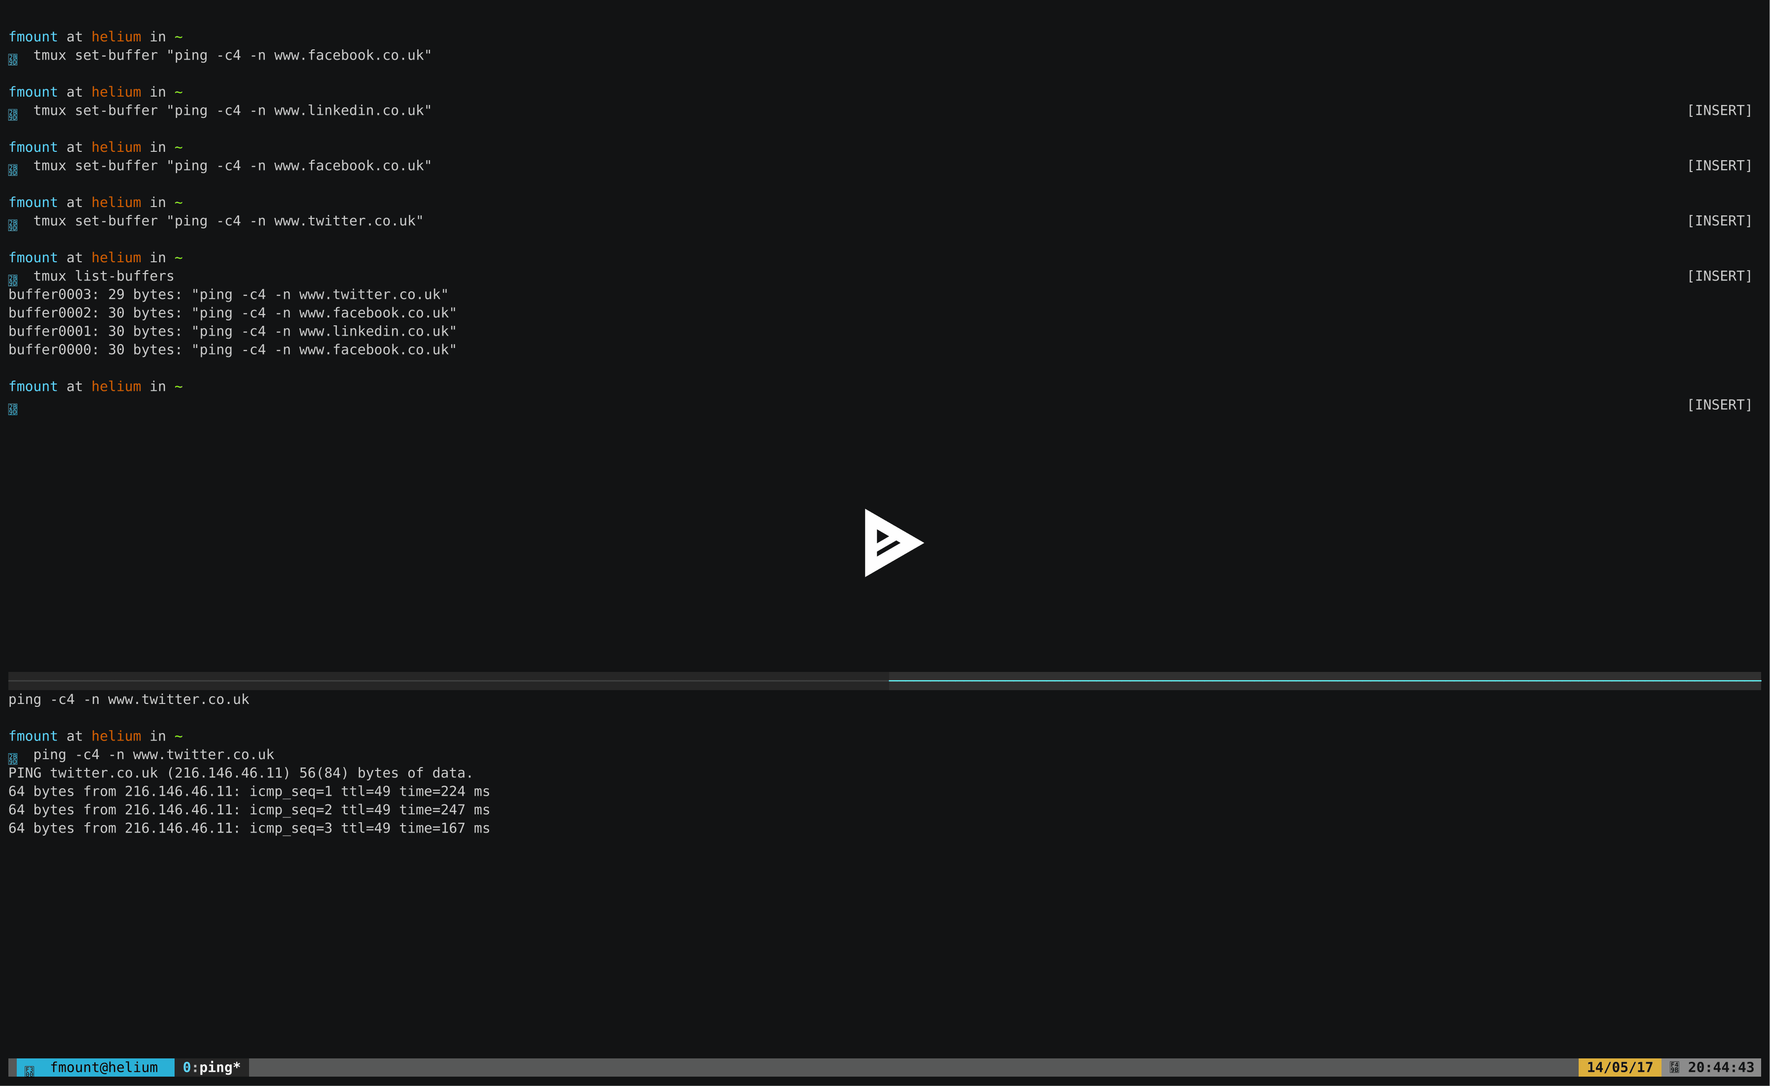Image resolution: width=1770 pixels, height=1086 pixels.
Task: Click the pasted ping line without a prompt glyph
Action: [129, 700]
